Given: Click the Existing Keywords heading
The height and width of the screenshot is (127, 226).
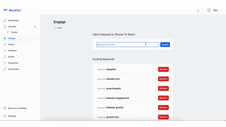Looking at the screenshot, I should [x=104, y=59].
